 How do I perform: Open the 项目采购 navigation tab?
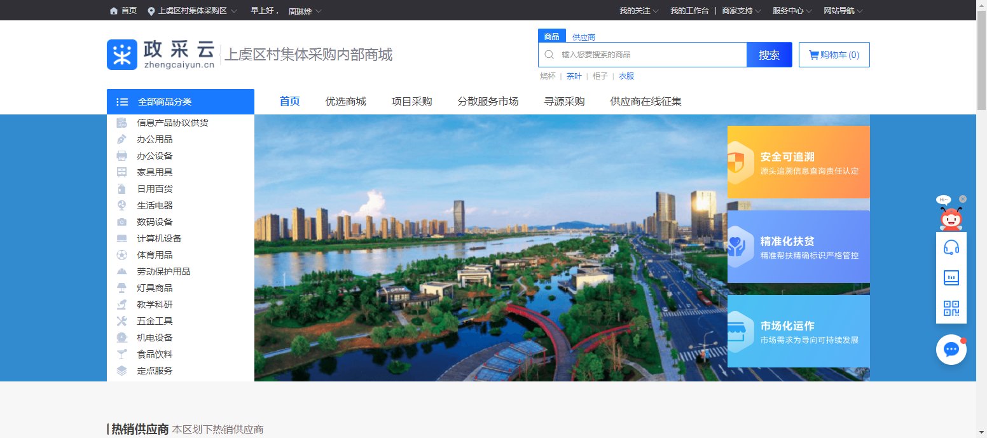click(412, 102)
